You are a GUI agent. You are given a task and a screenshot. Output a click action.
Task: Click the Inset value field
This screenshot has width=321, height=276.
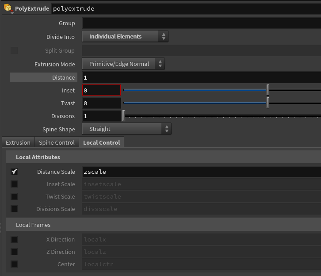coord(102,90)
